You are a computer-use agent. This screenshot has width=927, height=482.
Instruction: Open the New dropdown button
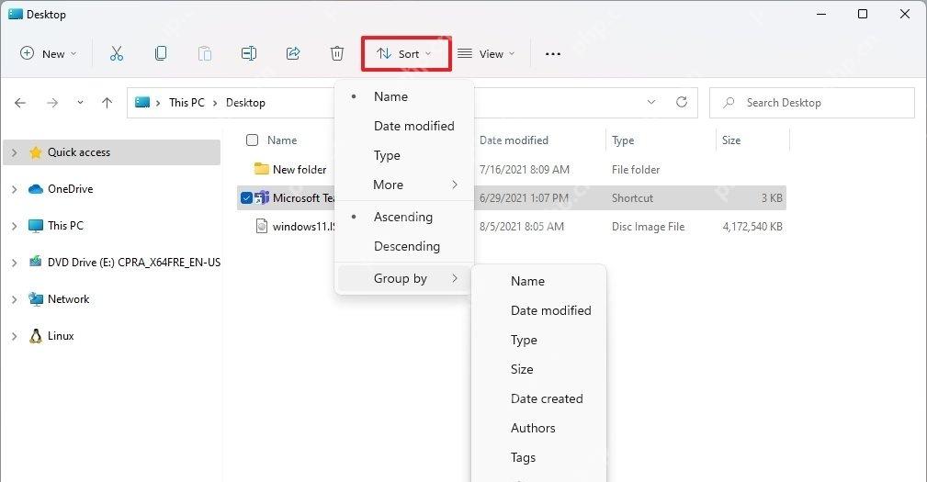pyautogui.click(x=48, y=54)
